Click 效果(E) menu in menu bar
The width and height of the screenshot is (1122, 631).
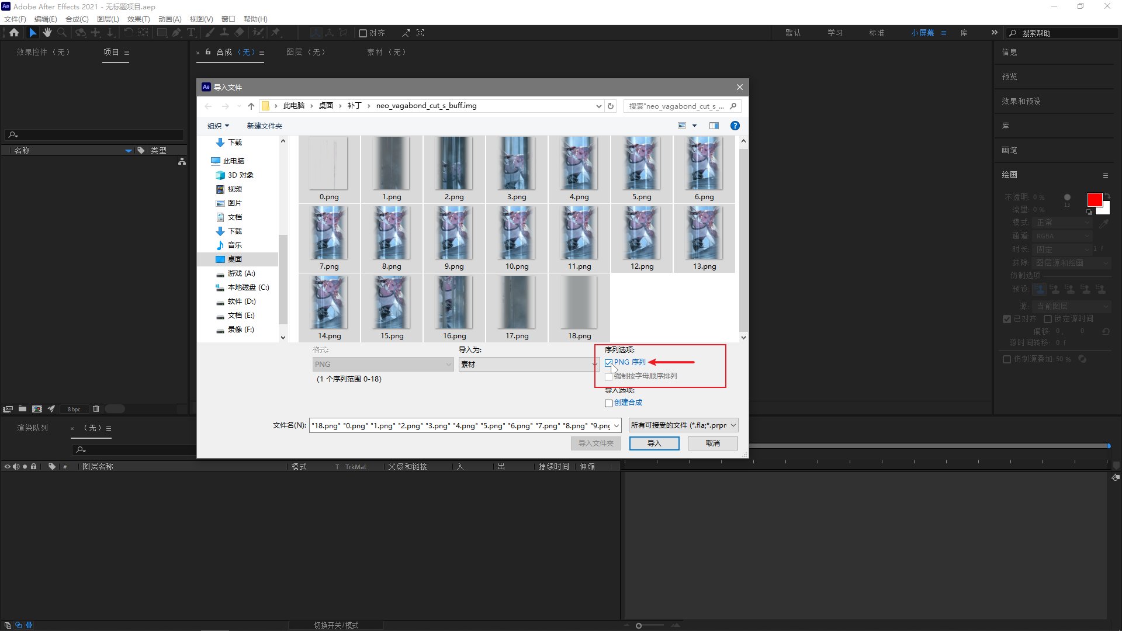click(135, 19)
